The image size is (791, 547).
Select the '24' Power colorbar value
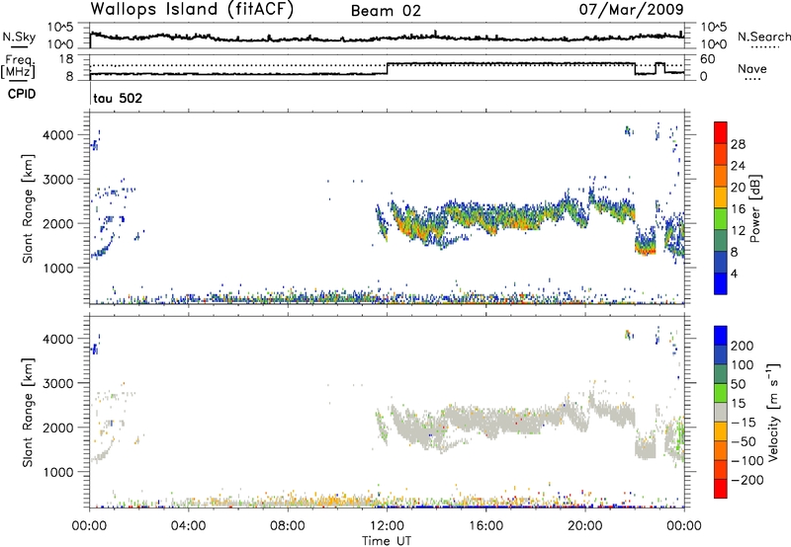click(x=738, y=166)
